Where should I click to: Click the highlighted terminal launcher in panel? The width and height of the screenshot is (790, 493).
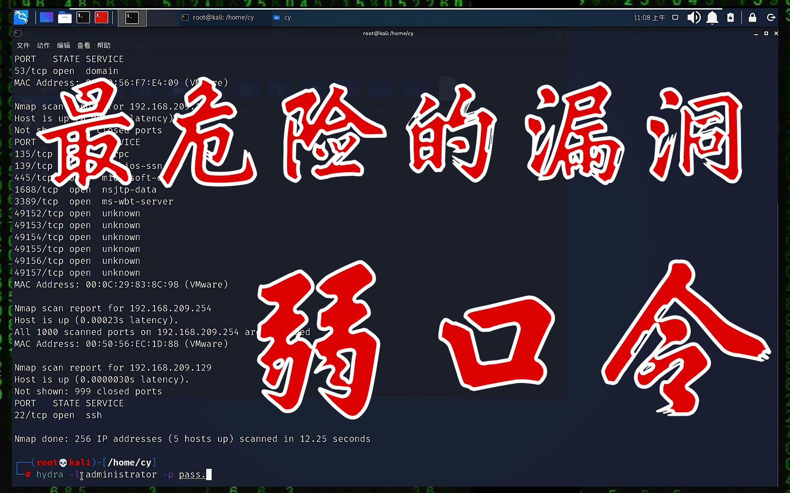point(132,18)
